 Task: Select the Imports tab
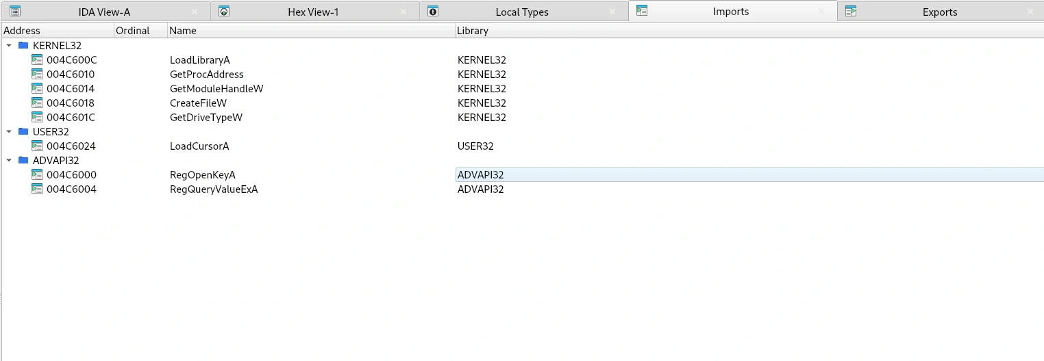coord(731,11)
